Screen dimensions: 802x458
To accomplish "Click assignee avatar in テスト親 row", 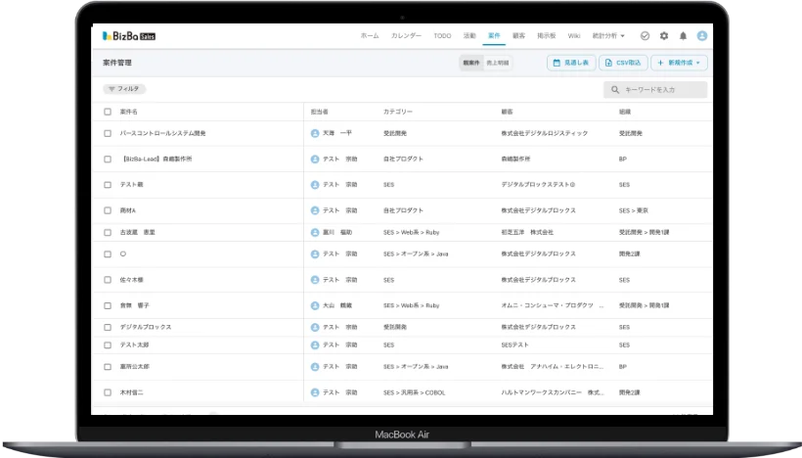I will [x=315, y=185].
